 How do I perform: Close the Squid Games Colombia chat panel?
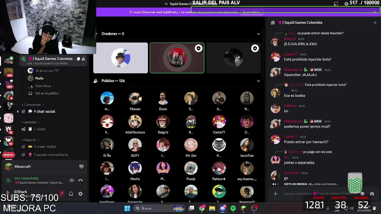375,23
